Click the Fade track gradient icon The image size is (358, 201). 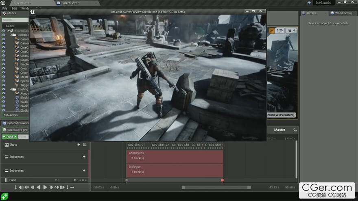[x=6, y=180]
